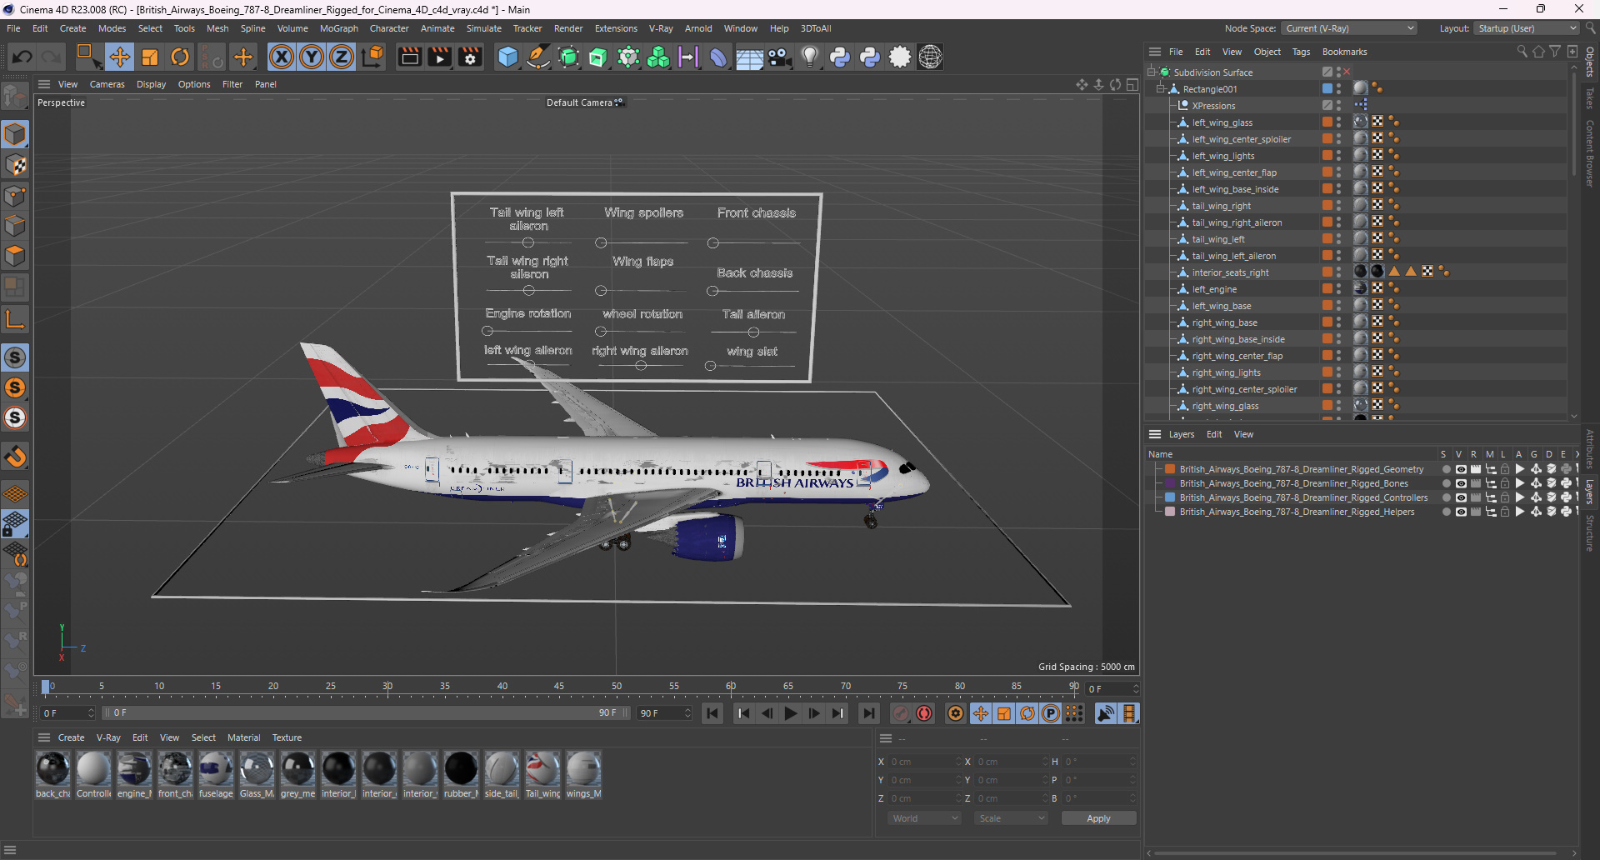1600x860 pixels.
Task: Select the Rigged_Bones layer
Action: 1293,483
